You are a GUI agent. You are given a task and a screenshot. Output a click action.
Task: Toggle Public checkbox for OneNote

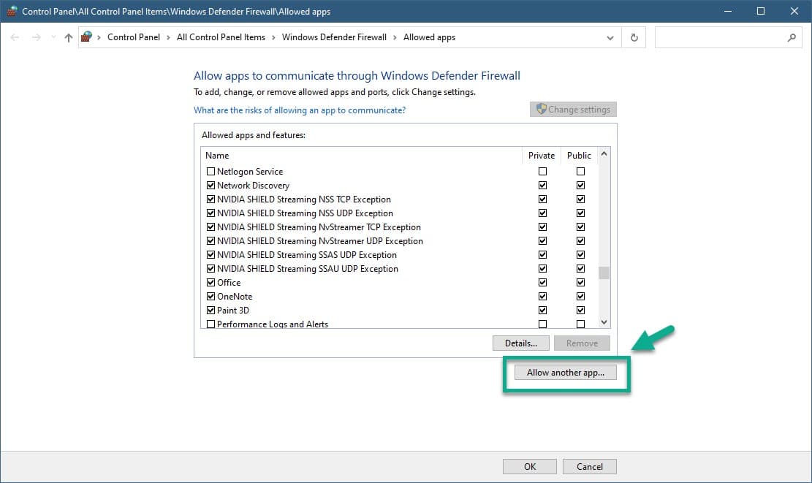coord(580,297)
